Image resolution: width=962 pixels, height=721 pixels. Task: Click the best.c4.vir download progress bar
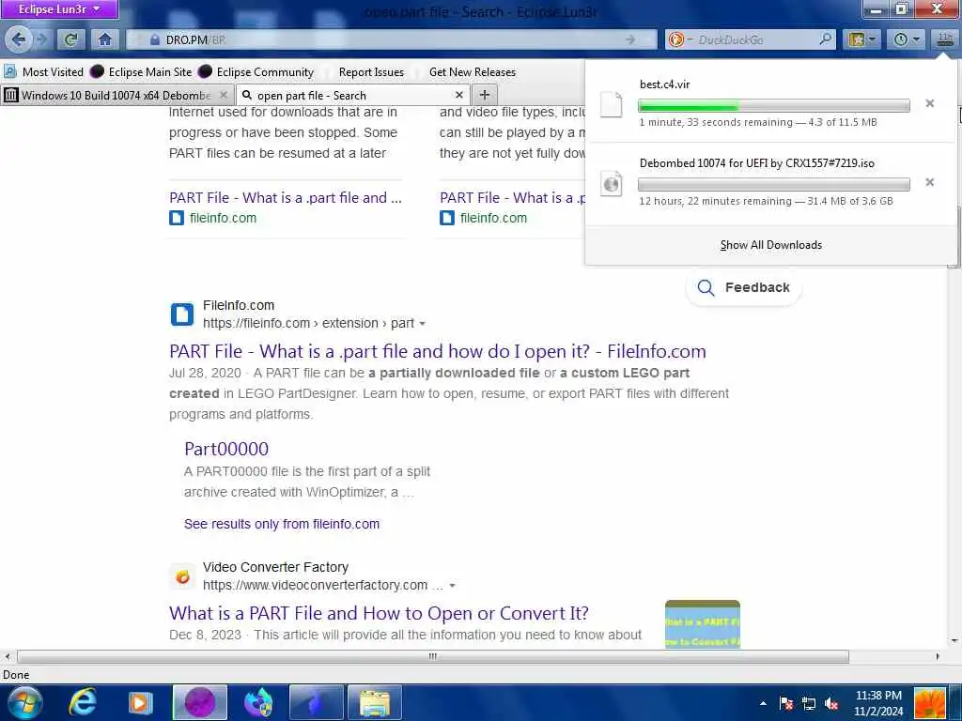(x=774, y=106)
